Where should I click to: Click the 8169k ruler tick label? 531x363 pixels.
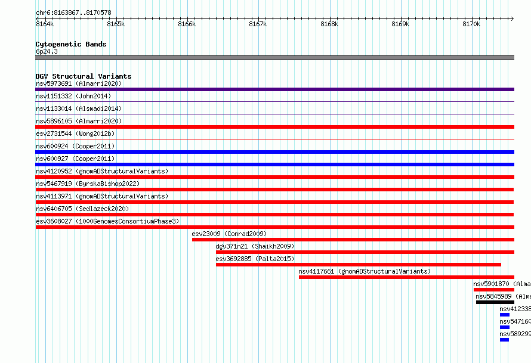click(400, 24)
